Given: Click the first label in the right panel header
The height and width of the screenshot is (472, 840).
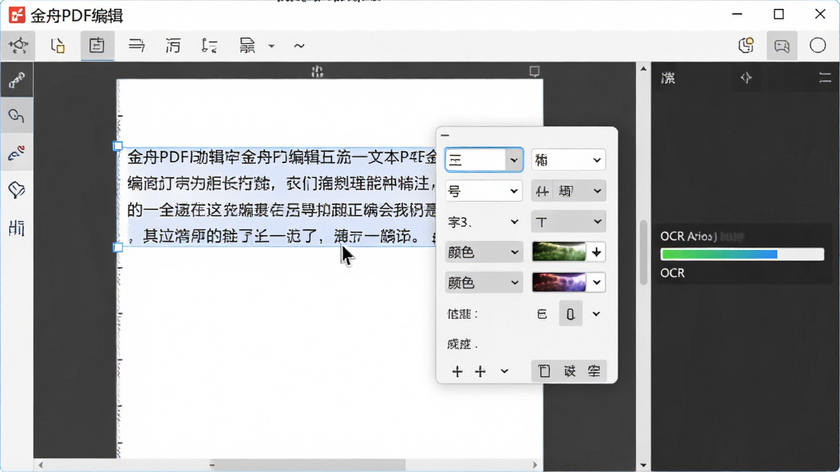Looking at the screenshot, I should (668, 78).
